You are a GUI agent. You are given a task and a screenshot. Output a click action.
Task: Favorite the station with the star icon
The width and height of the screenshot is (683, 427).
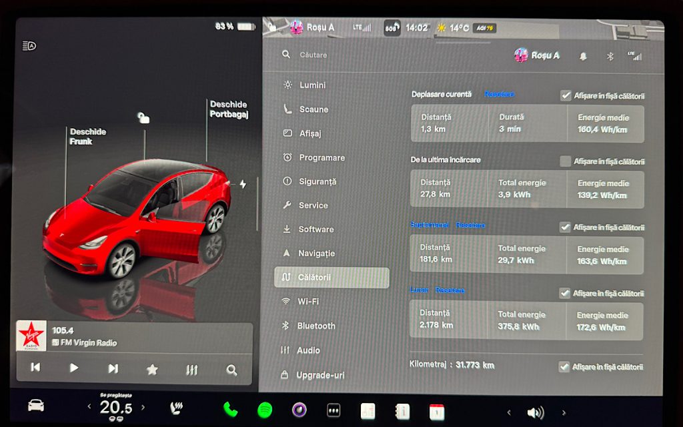pyautogui.click(x=152, y=369)
